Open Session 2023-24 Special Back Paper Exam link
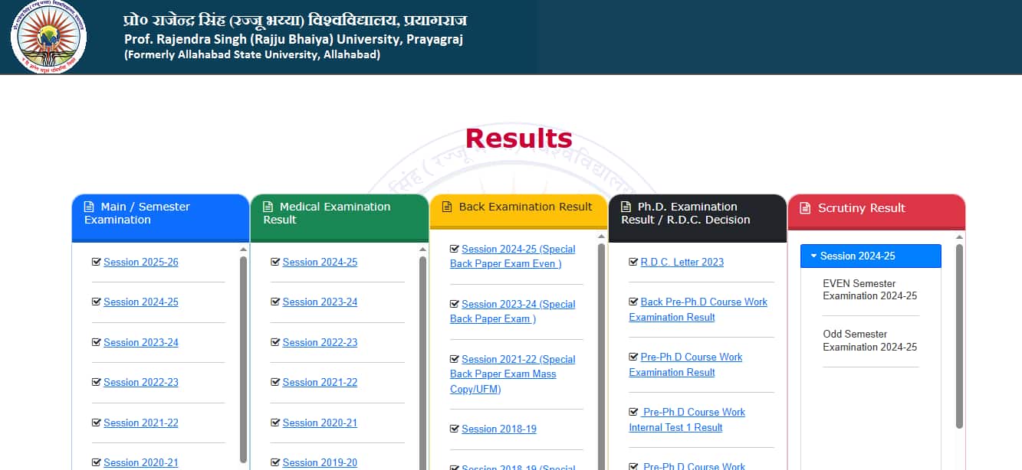The height and width of the screenshot is (470, 1022). click(x=512, y=312)
